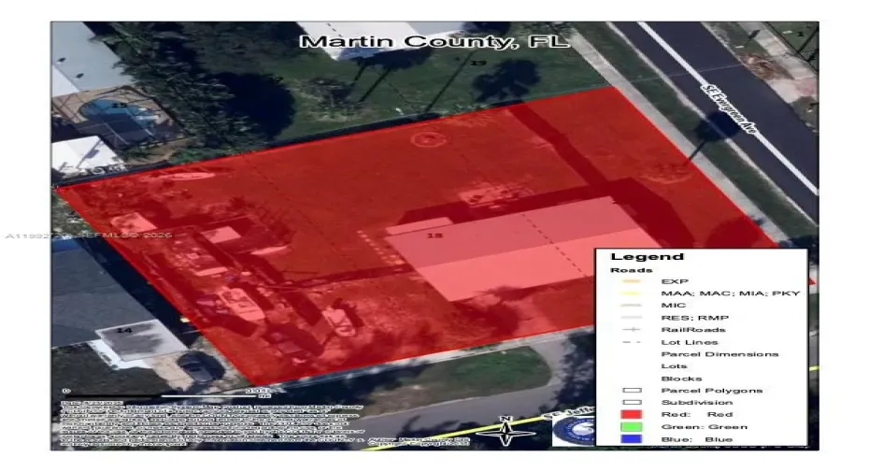Click the Parcel Dimensions legend entry
869x472 pixels.
(719, 354)
